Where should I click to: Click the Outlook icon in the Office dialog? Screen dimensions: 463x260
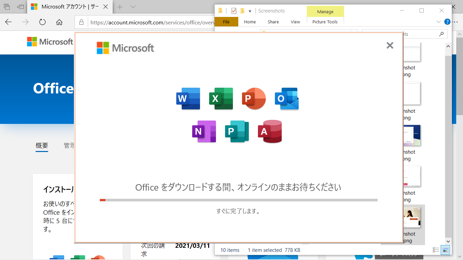287,99
